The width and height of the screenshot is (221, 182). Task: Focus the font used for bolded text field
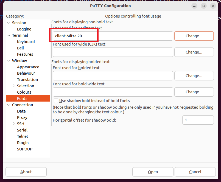(x=113, y=76)
